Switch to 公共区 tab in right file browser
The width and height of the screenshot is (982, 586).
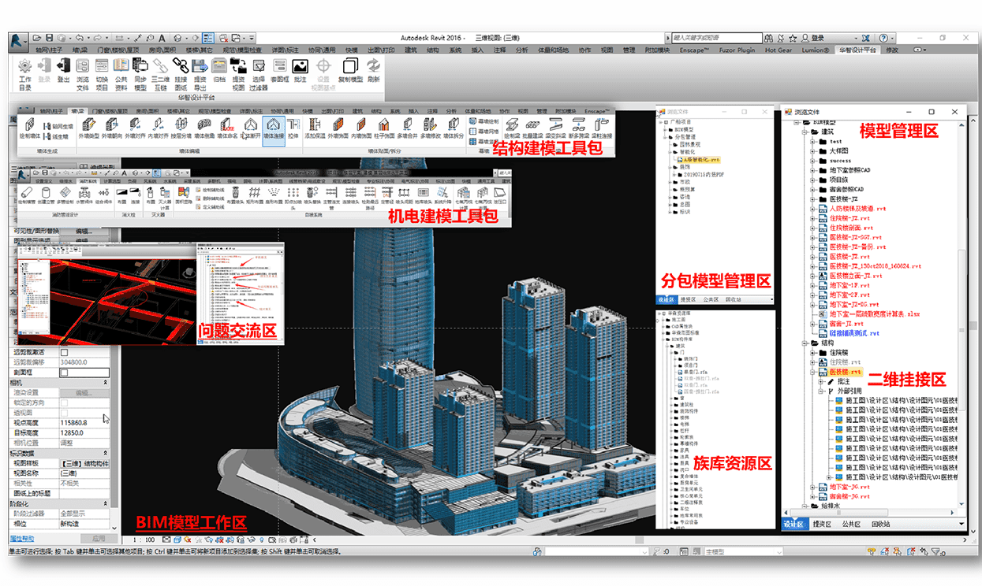point(851,524)
